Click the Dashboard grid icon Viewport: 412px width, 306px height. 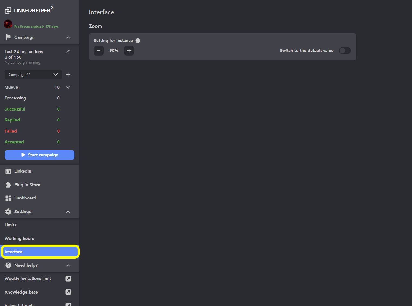8,198
